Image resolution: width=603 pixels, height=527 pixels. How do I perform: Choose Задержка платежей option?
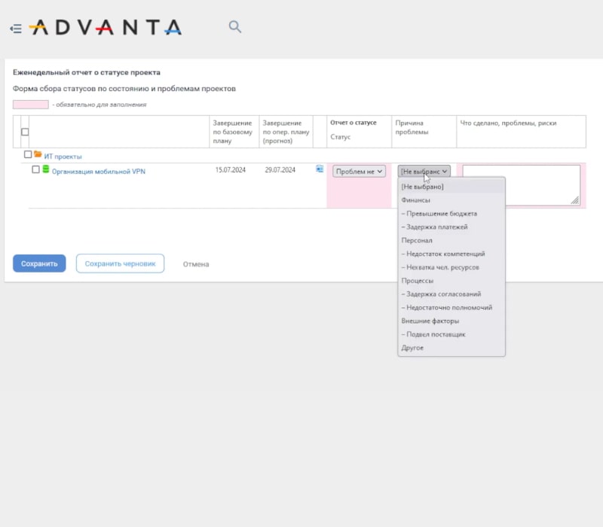pyautogui.click(x=436, y=227)
